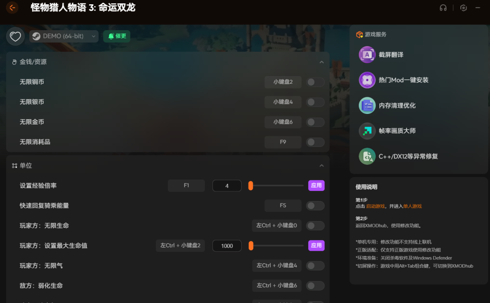Click the experience multiplier value field

(227, 186)
